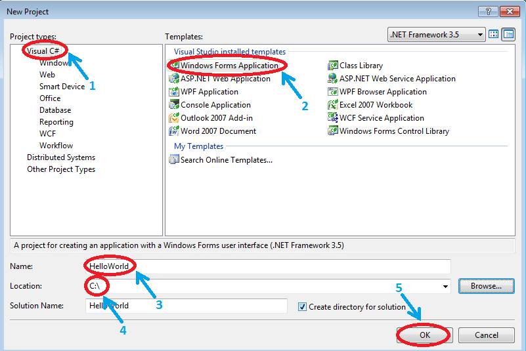526x351 pixels.
Task: Select Word 2007 Document template text
Action: pyautogui.click(x=219, y=131)
